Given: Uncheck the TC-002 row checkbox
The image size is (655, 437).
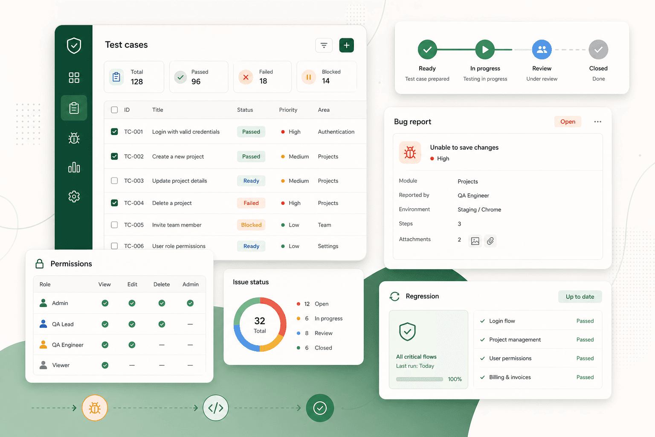Looking at the screenshot, I should pos(114,156).
